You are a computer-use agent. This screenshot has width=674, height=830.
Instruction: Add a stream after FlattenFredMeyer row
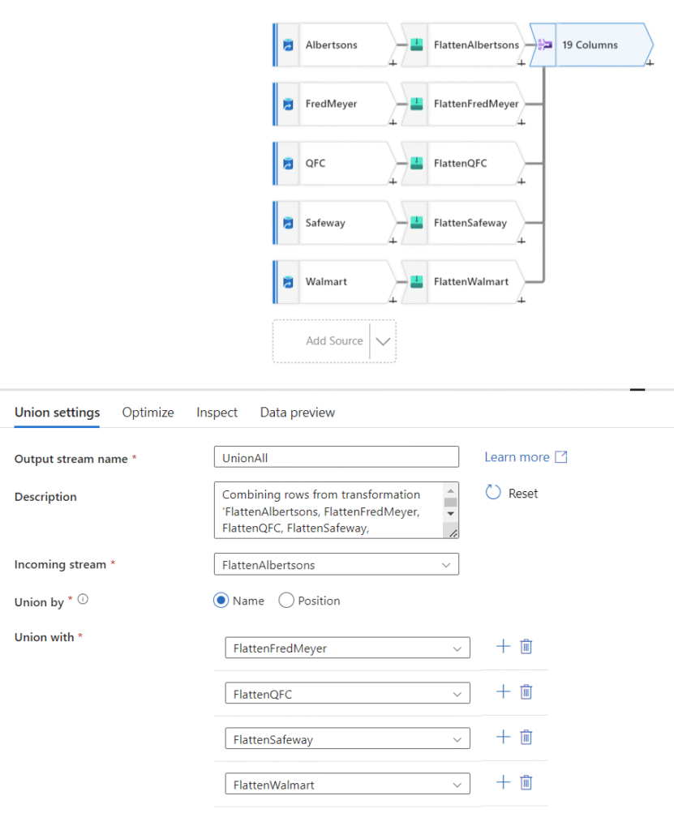[504, 646]
